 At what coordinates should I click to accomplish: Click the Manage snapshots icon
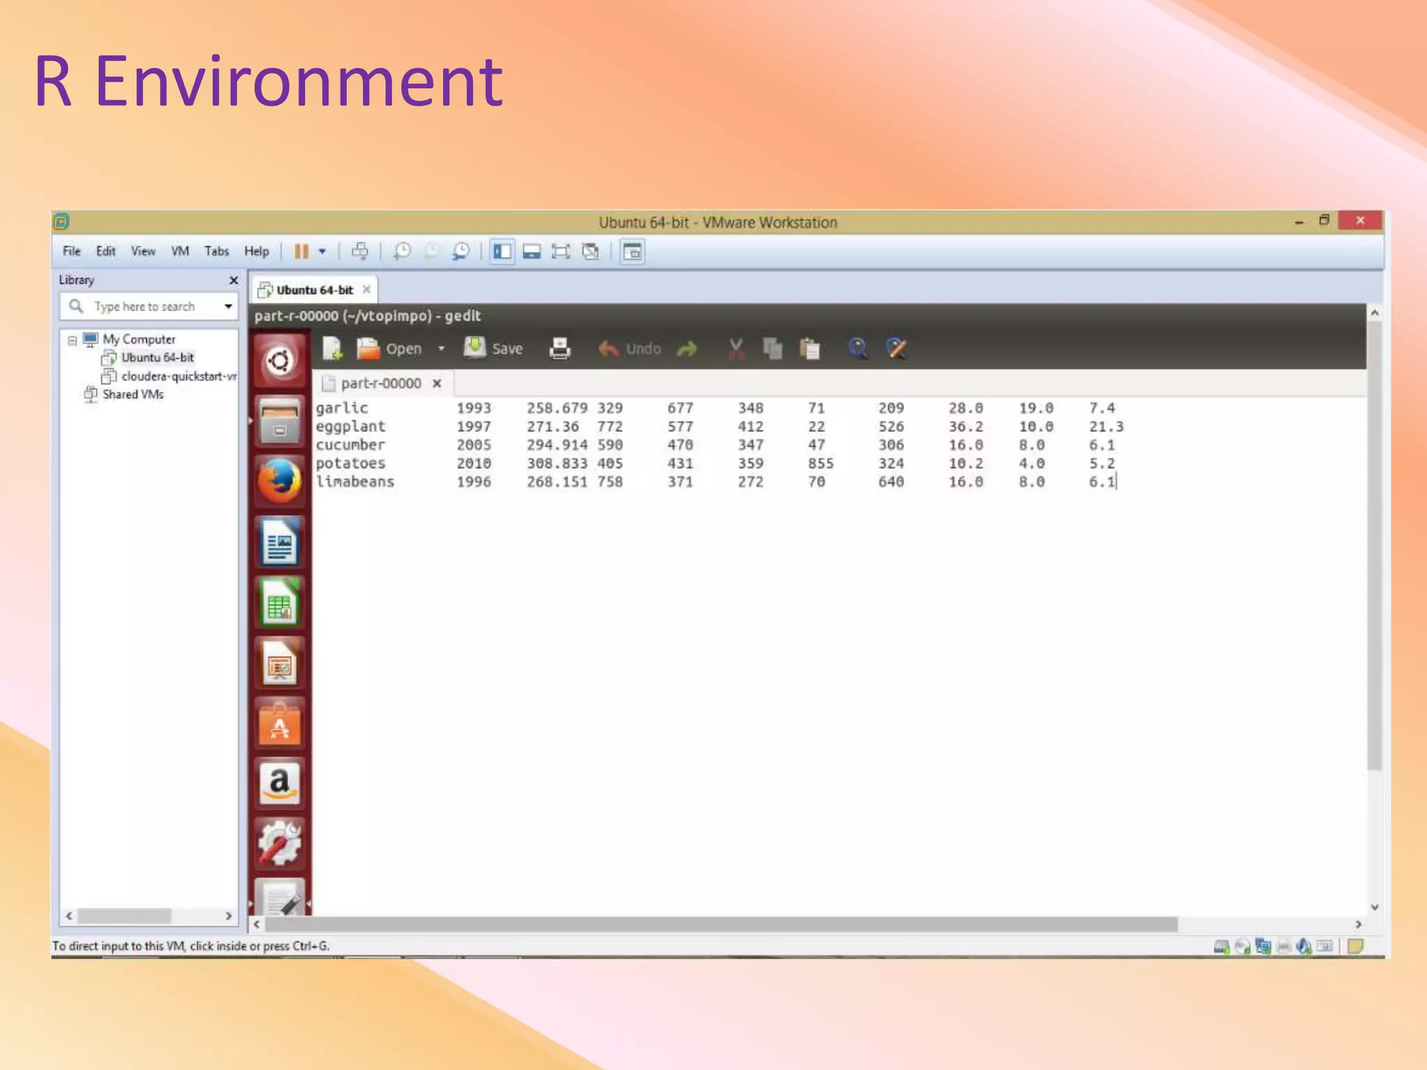pyautogui.click(x=461, y=251)
